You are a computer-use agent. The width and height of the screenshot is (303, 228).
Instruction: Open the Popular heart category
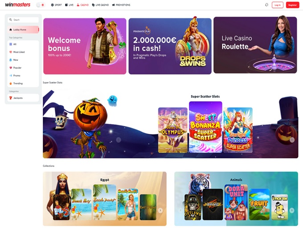23,68
